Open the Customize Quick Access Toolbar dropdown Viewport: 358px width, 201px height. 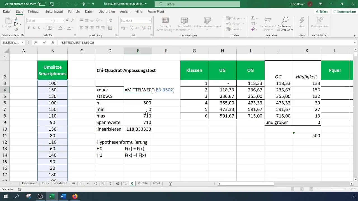pyautogui.click(x=93, y=4)
